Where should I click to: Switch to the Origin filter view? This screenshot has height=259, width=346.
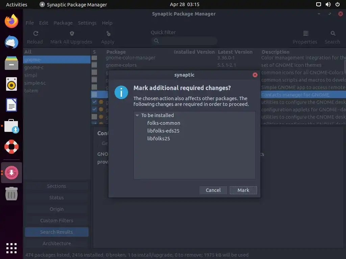pyautogui.click(x=57, y=209)
